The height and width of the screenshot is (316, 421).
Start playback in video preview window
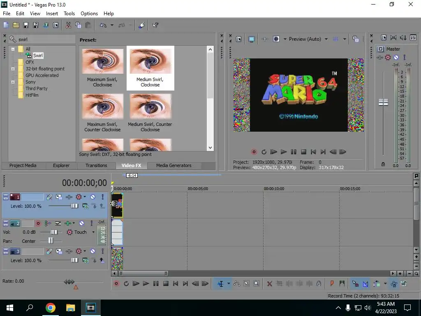click(x=284, y=152)
